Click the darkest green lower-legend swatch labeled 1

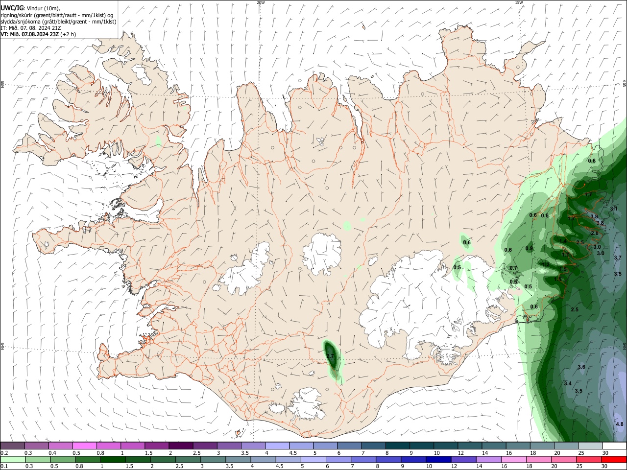pos(113,459)
